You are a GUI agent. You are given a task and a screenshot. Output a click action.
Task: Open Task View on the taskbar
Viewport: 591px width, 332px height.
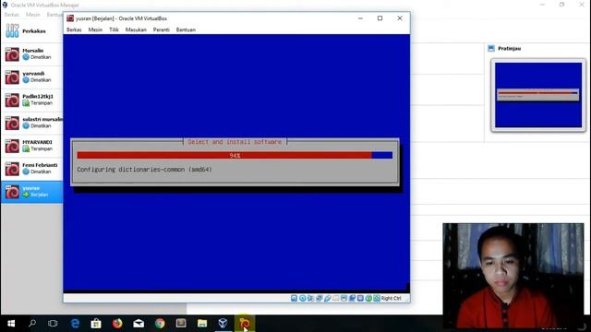(53, 324)
